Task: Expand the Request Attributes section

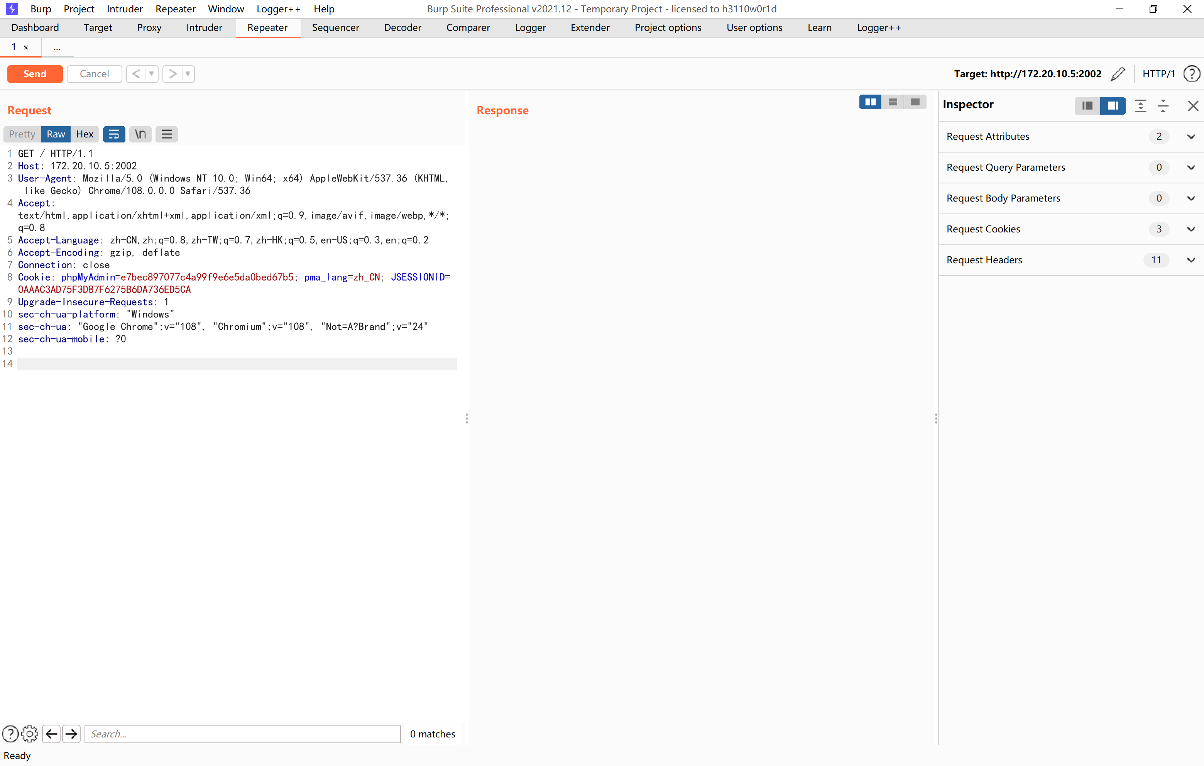Action: coord(1191,137)
